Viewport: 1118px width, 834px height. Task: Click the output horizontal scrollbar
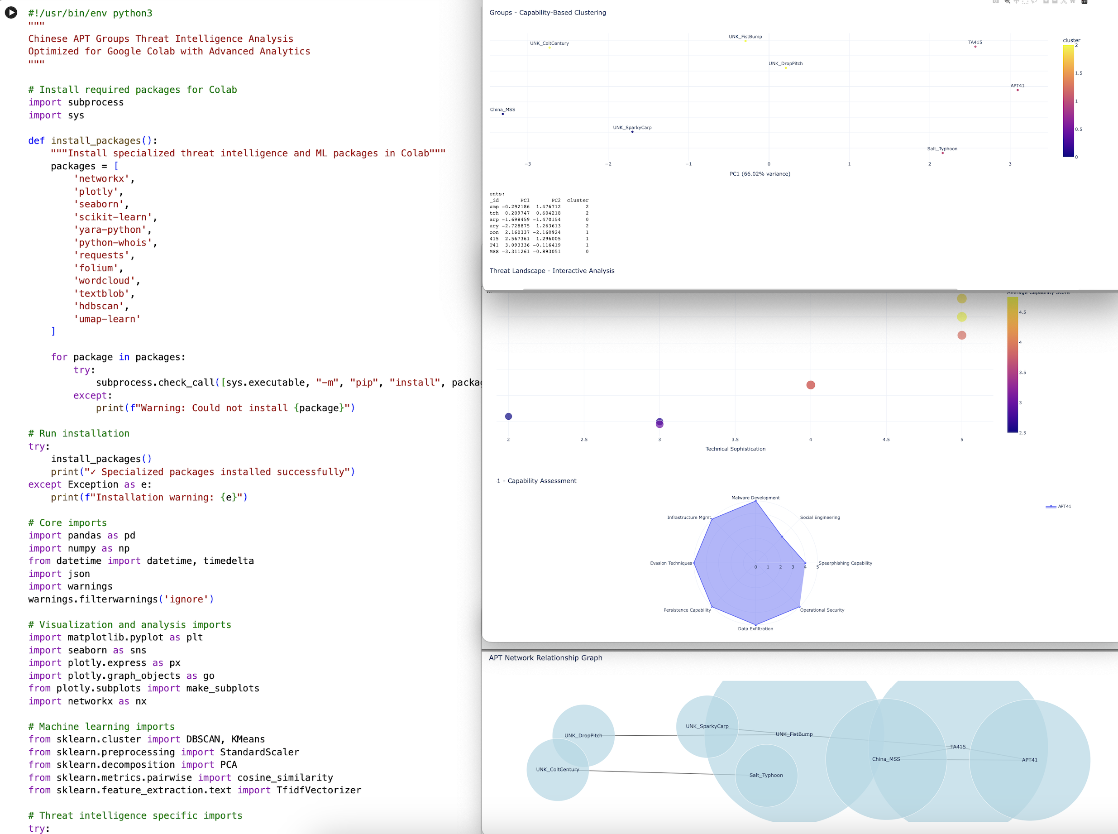pyautogui.click(x=740, y=290)
